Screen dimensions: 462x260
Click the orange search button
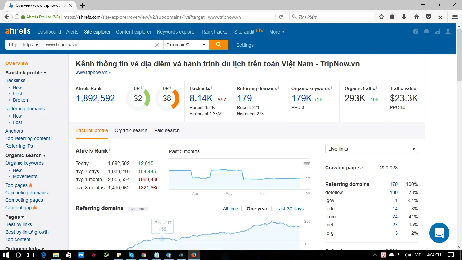click(x=218, y=45)
